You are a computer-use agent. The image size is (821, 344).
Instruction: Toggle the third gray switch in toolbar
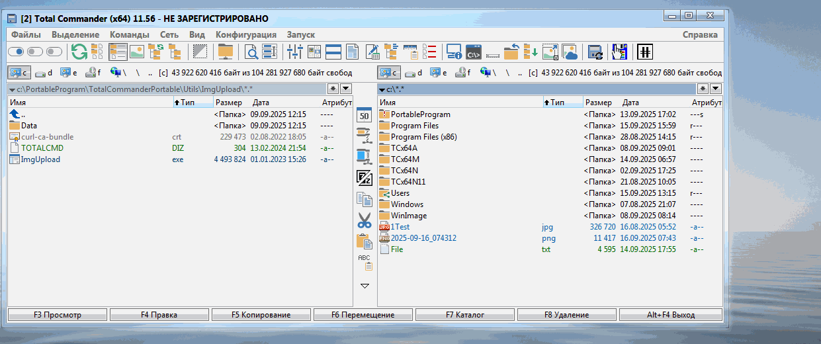(x=55, y=52)
